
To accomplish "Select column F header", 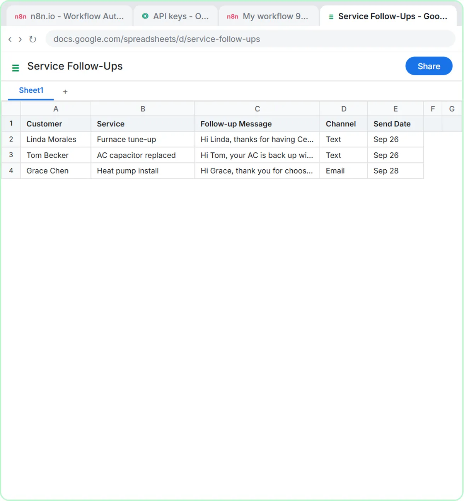I will coord(433,109).
